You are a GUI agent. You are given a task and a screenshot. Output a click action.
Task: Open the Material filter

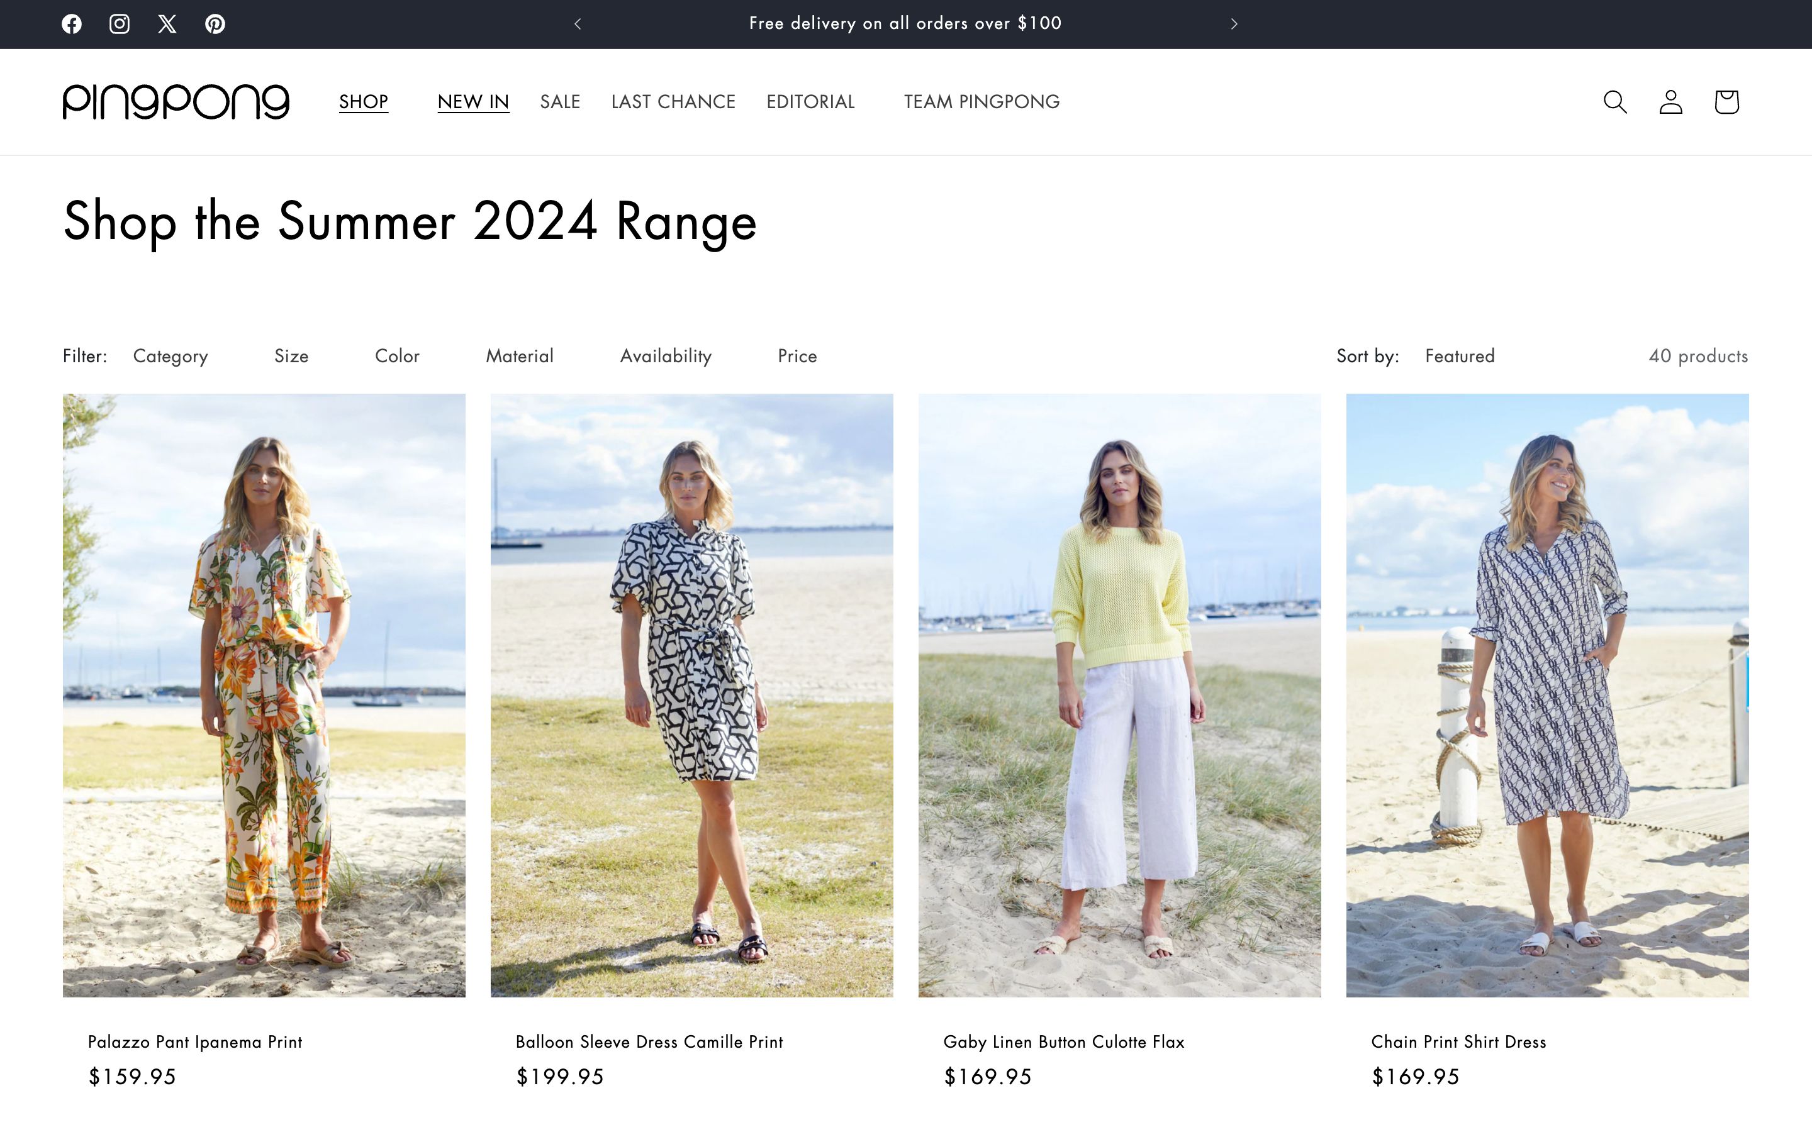pyautogui.click(x=519, y=357)
